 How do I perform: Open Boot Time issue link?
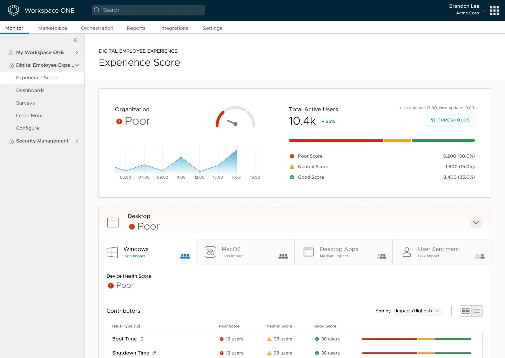(x=124, y=339)
